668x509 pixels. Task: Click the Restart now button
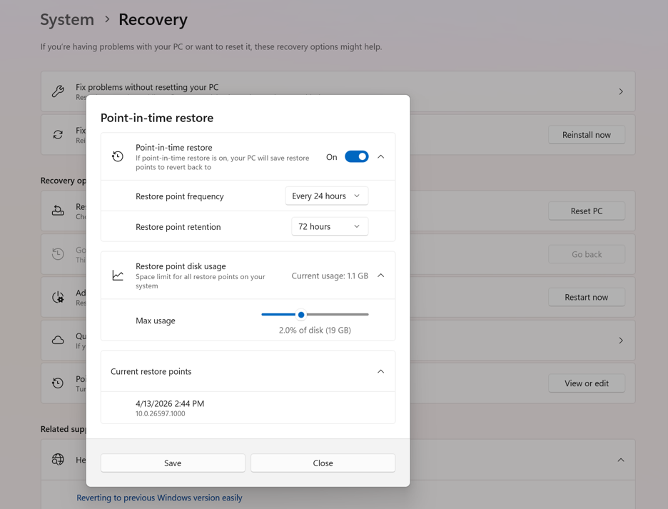586,297
